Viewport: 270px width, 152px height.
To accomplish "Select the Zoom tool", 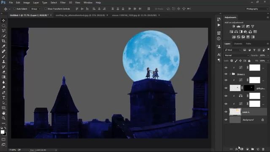I will (x=3, y=118).
